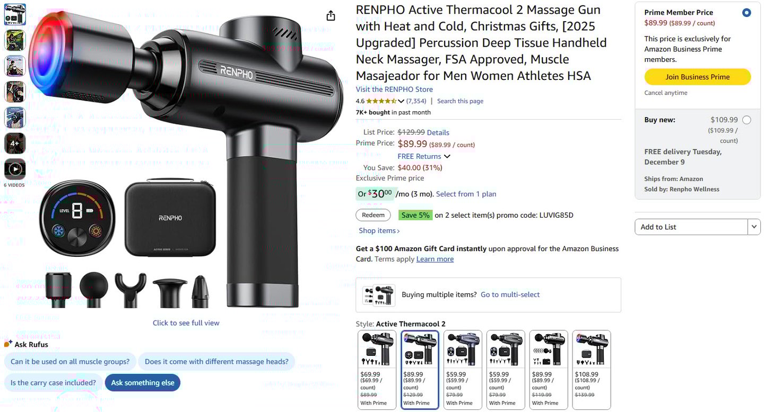Choose the $69.99 style option
This screenshot has height=412, width=764.
tap(377, 370)
